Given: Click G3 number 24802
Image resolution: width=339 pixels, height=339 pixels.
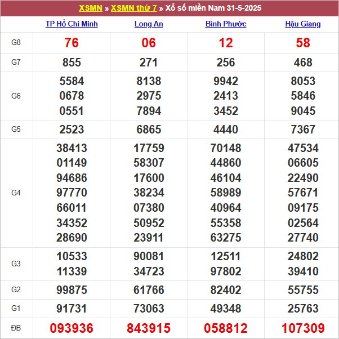Looking at the screenshot, I should [303, 256].
